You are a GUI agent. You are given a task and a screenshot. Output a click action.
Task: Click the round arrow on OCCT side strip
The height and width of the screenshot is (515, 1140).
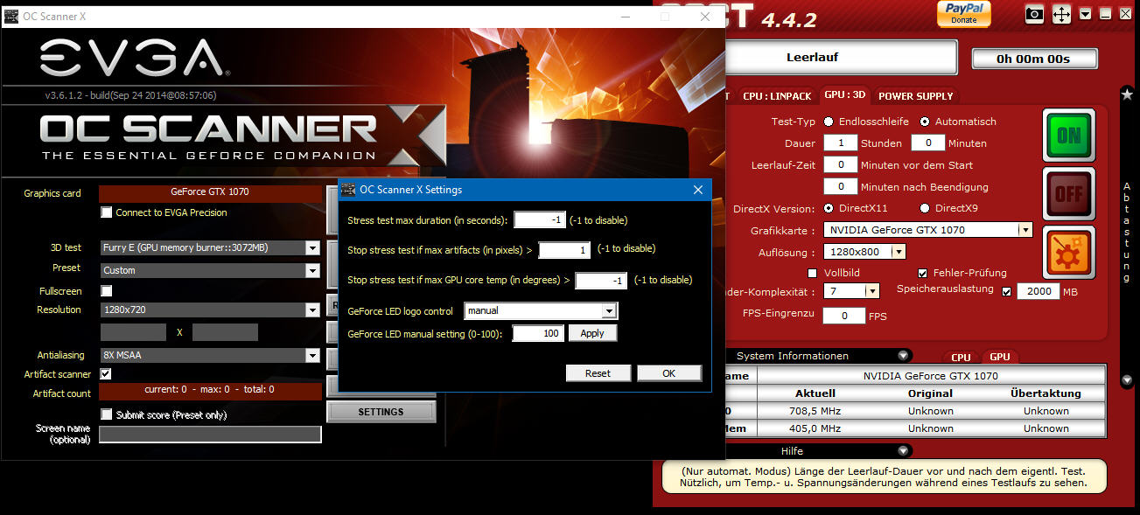(x=1127, y=380)
